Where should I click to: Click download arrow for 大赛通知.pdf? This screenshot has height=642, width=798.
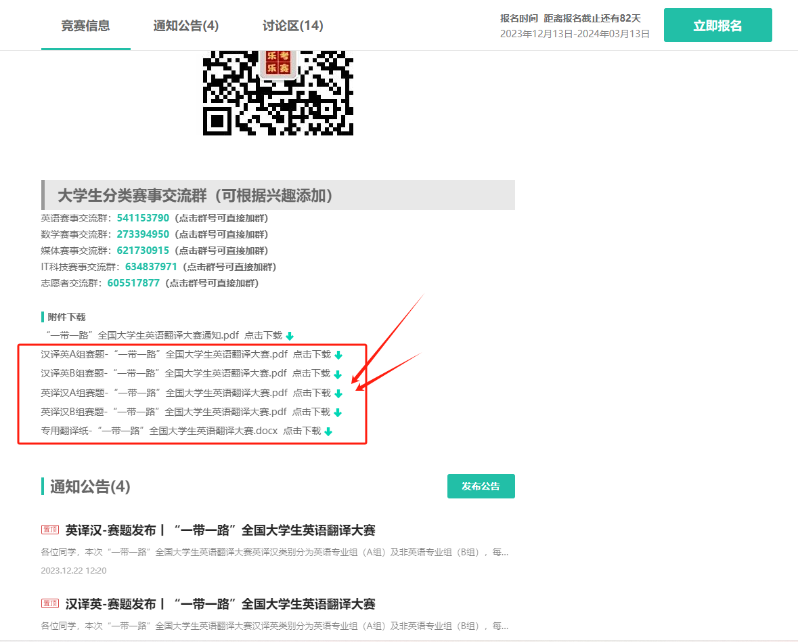(290, 336)
